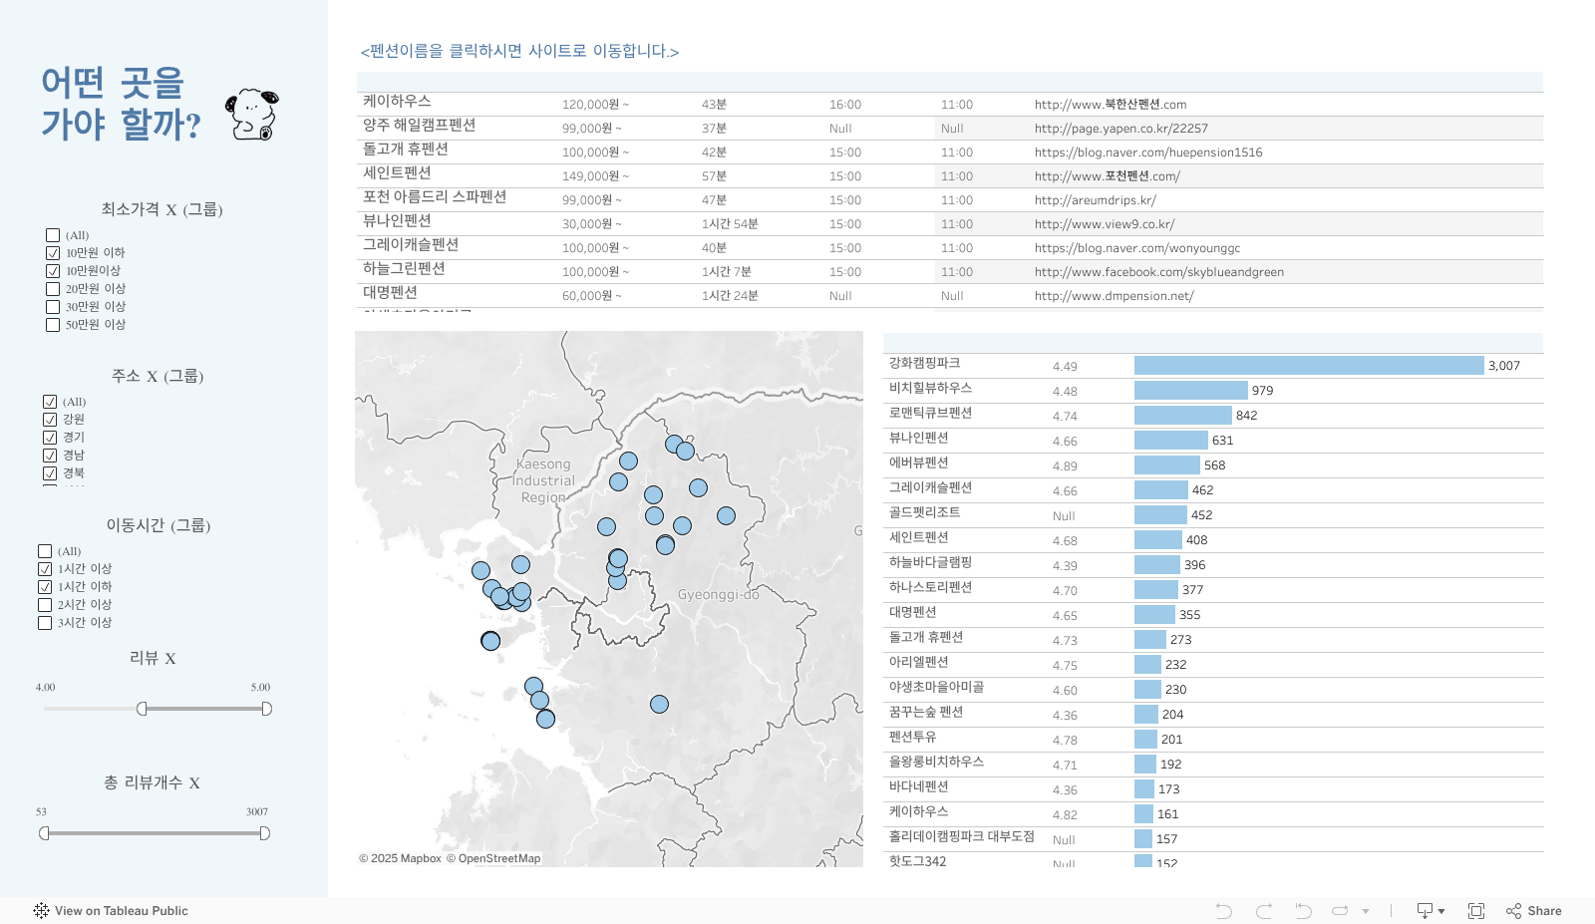Enable the 30만원 이상 price checkbox
The image size is (1595, 924).
[x=53, y=307]
